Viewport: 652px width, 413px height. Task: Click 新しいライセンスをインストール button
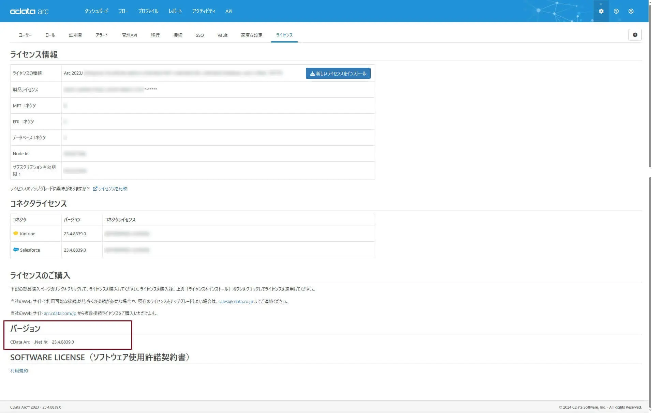coord(338,74)
